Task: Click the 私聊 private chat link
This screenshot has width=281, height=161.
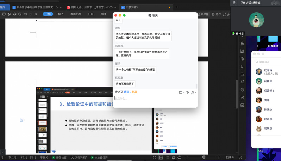Action: pos(135,92)
